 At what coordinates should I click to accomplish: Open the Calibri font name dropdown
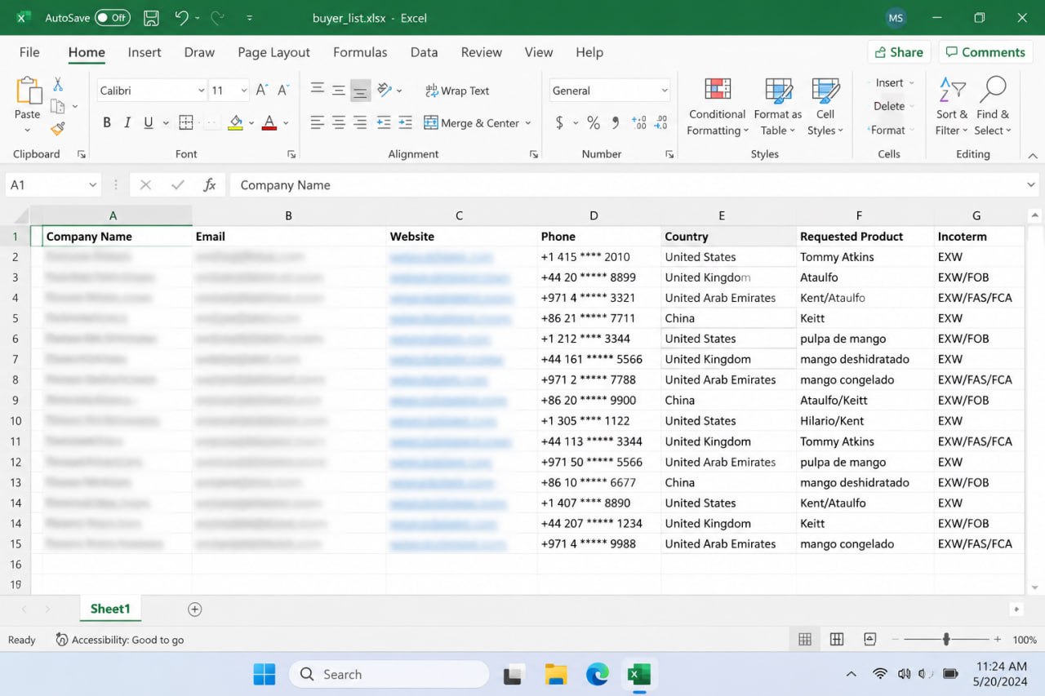click(201, 91)
